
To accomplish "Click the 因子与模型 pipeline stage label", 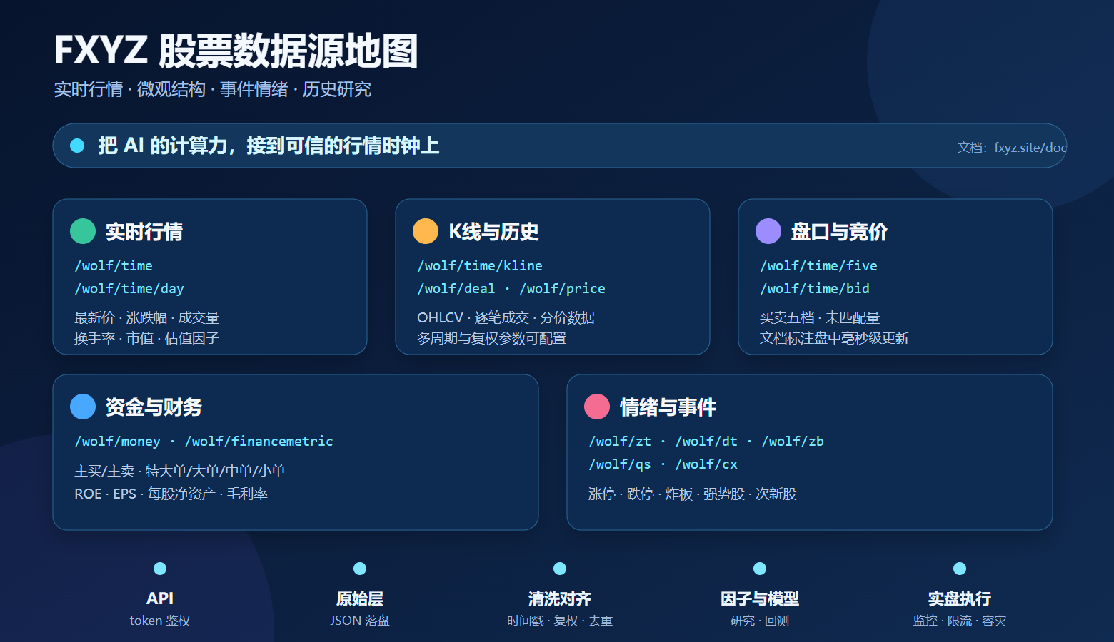I will click(x=760, y=598).
